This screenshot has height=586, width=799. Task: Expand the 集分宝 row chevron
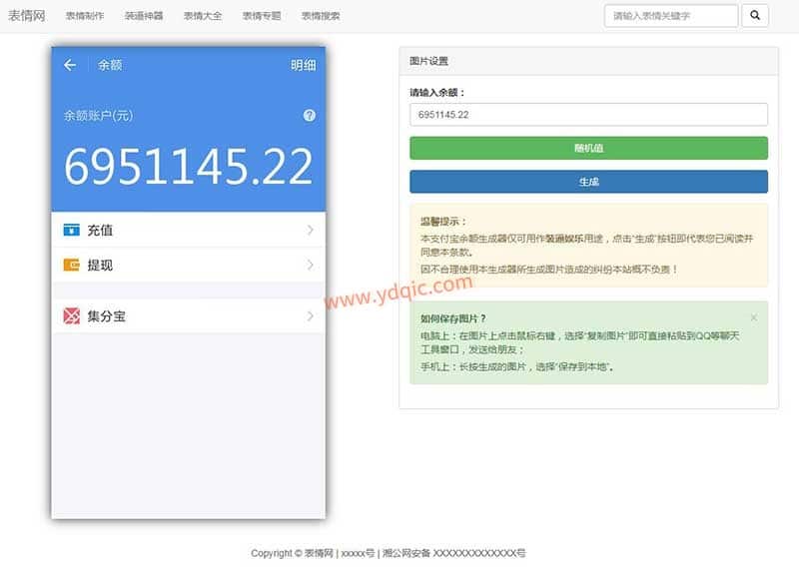pos(310,316)
